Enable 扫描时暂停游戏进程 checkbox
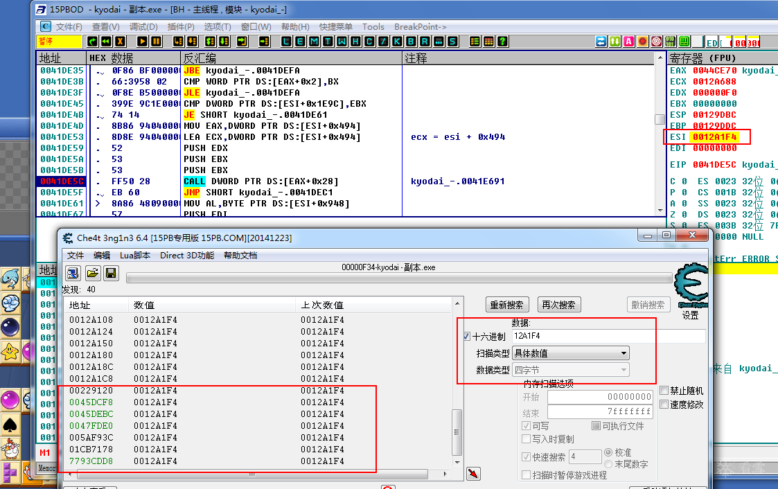The image size is (778, 489). [527, 475]
